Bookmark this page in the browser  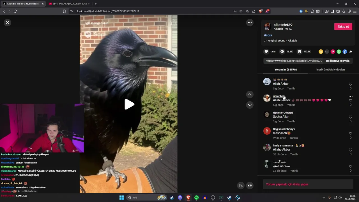[64, 11]
